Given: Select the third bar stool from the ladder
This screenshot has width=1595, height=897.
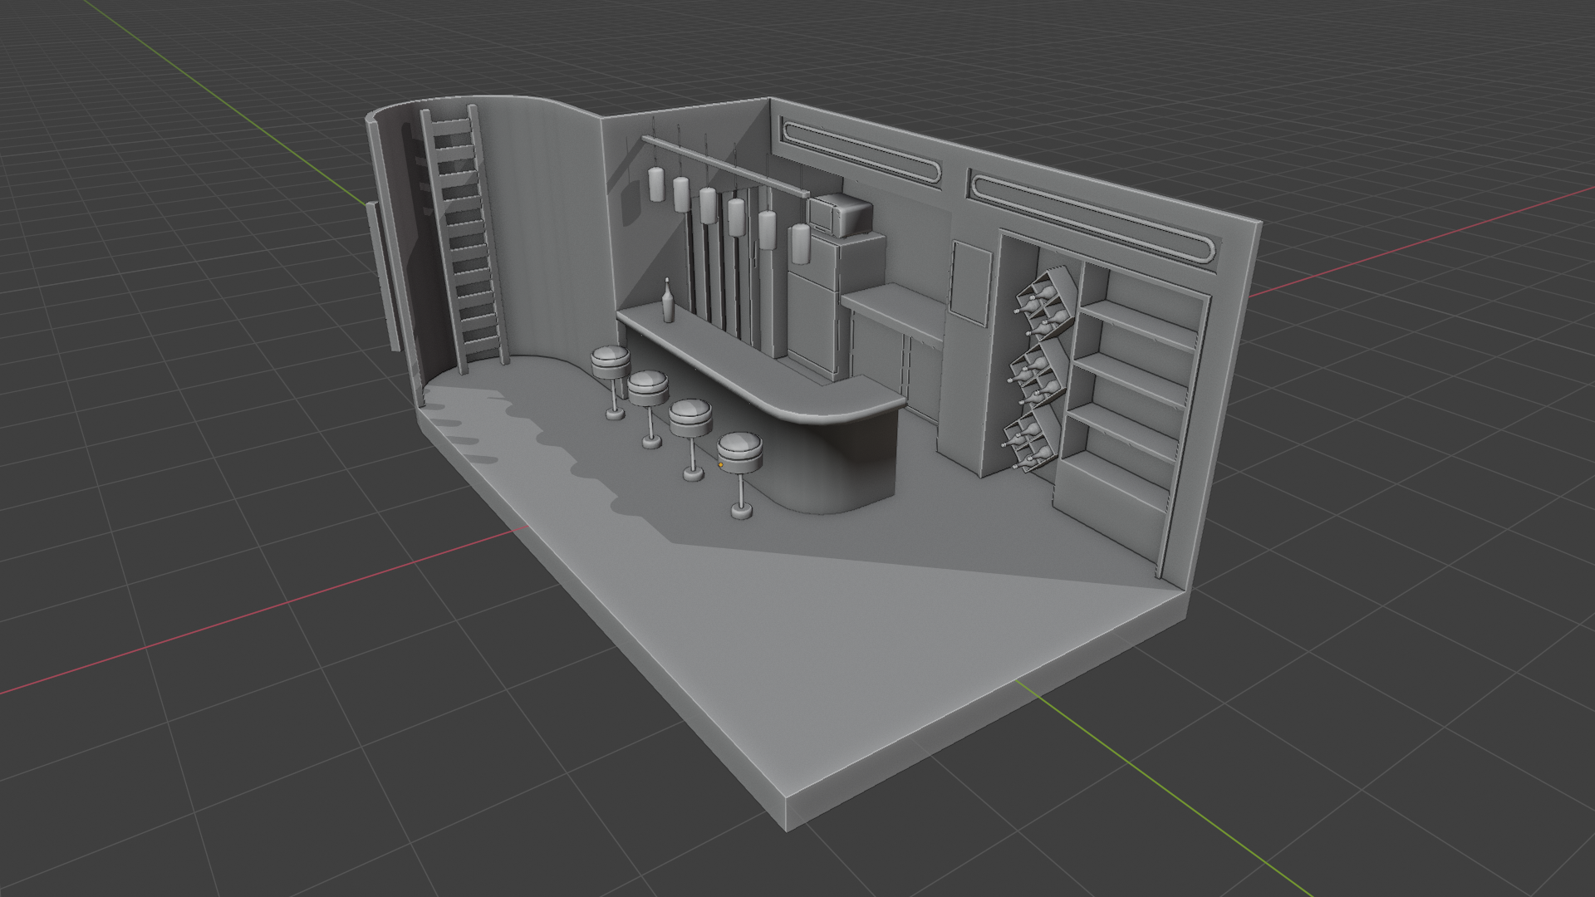Looking at the screenshot, I should [691, 418].
